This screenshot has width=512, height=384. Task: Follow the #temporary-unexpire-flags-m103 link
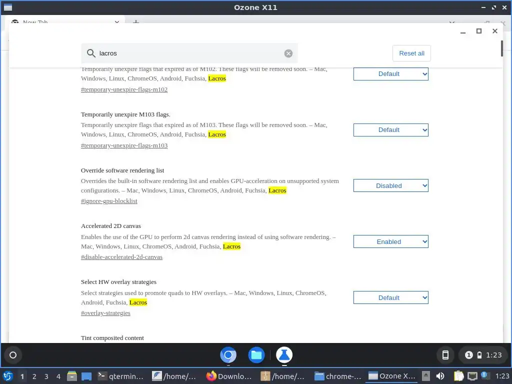click(x=124, y=145)
